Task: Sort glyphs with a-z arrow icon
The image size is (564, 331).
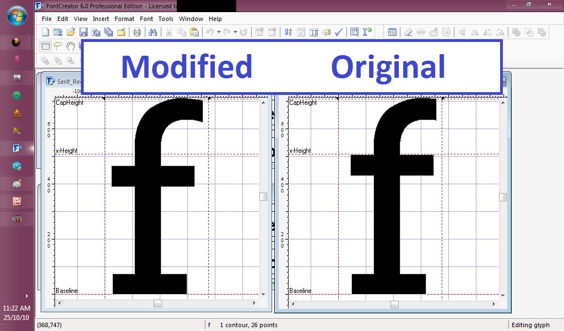Action: pos(288,33)
